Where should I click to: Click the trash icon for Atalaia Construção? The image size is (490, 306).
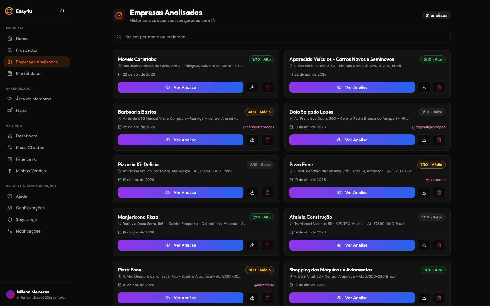(x=439, y=245)
